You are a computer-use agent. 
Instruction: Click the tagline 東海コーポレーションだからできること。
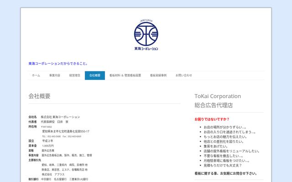click(x=58, y=64)
